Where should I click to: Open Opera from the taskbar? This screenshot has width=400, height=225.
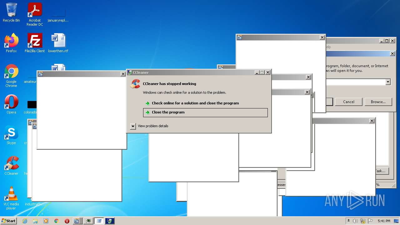click(x=67, y=221)
